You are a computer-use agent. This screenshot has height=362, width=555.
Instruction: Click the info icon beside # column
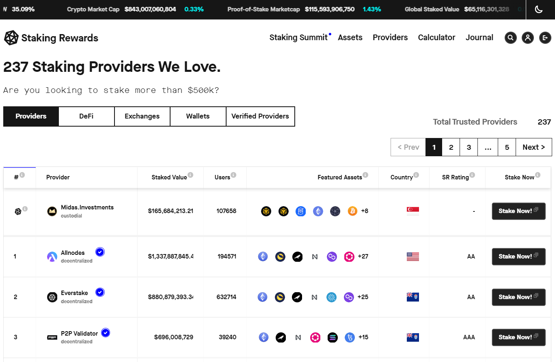pyautogui.click(x=22, y=175)
